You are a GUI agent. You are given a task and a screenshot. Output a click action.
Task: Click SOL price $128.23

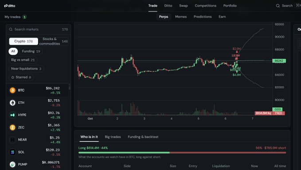click(53, 150)
